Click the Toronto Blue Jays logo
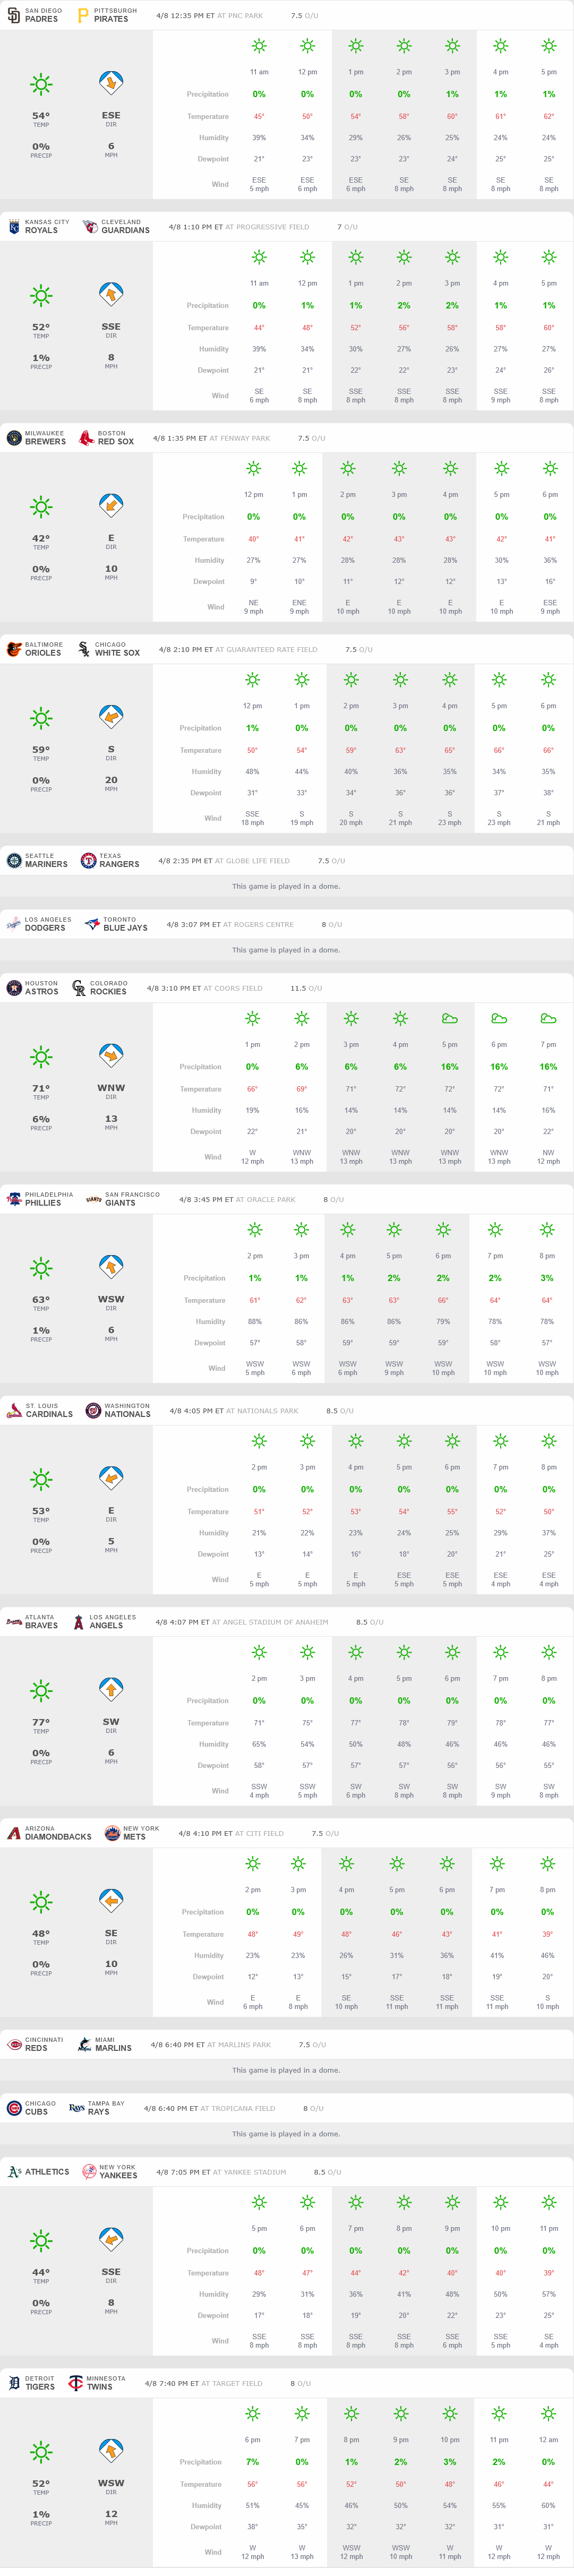The height and width of the screenshot is (2568, 574). pos(92,924)
